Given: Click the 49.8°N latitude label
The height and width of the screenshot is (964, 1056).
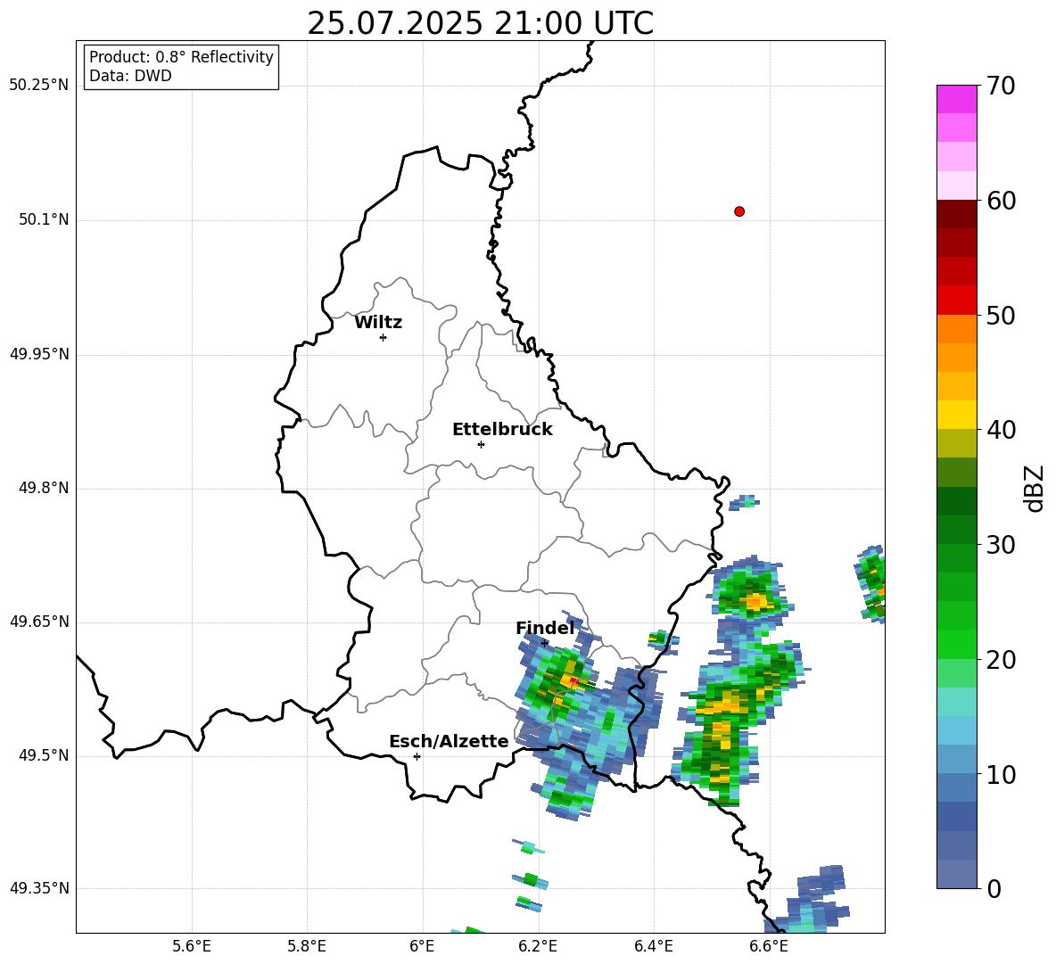Looking at the screenshot, I should click(44, 488).
